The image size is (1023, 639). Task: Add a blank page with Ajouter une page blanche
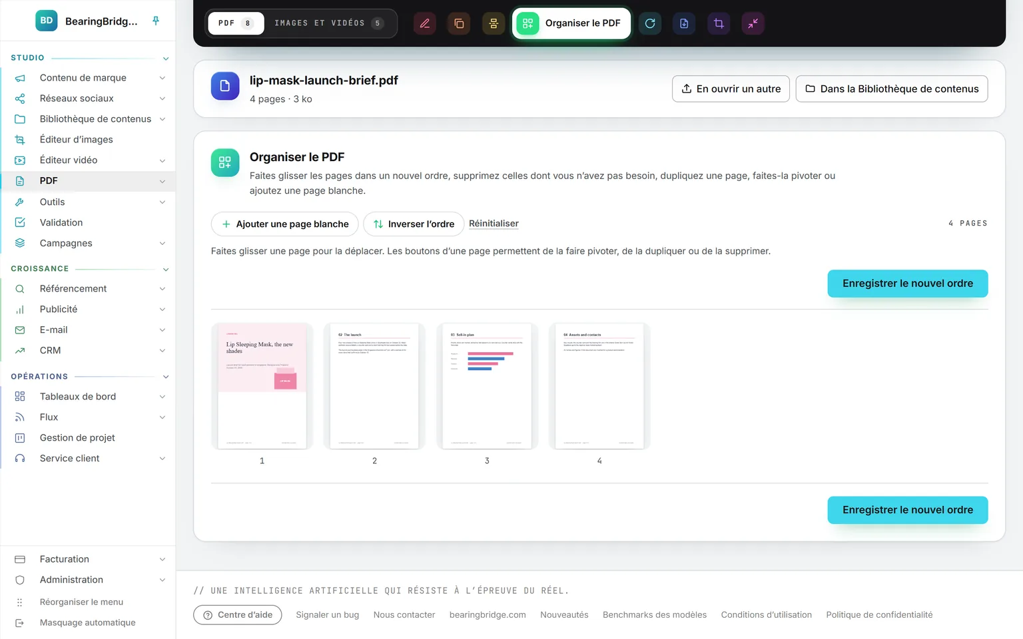click(x=285, y=224)
